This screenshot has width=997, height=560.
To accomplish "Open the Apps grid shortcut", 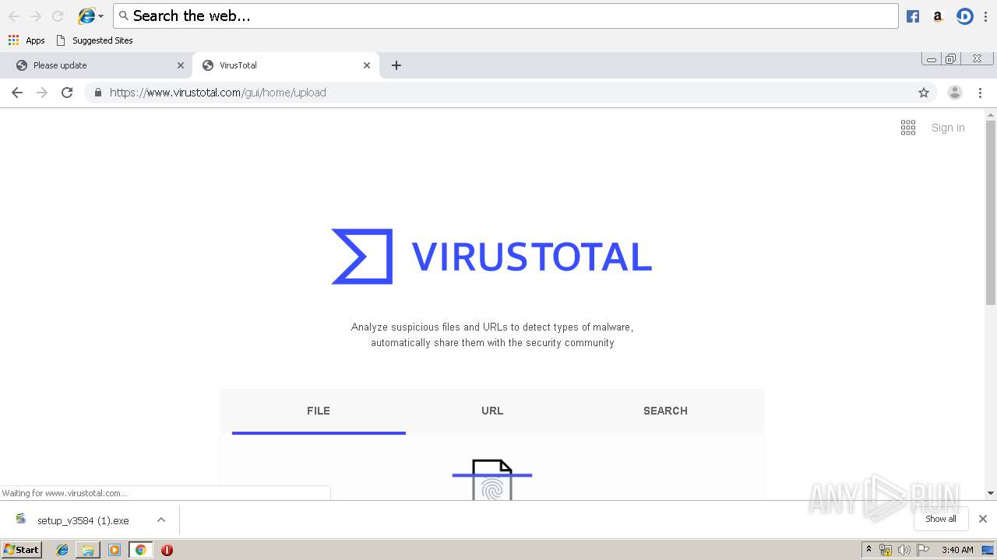I will click(x=26, y=40).
